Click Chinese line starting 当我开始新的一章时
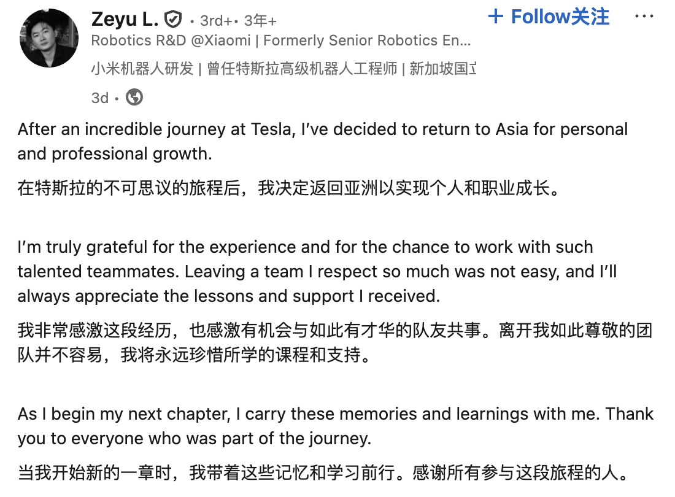675x497 pixels. 322,473
